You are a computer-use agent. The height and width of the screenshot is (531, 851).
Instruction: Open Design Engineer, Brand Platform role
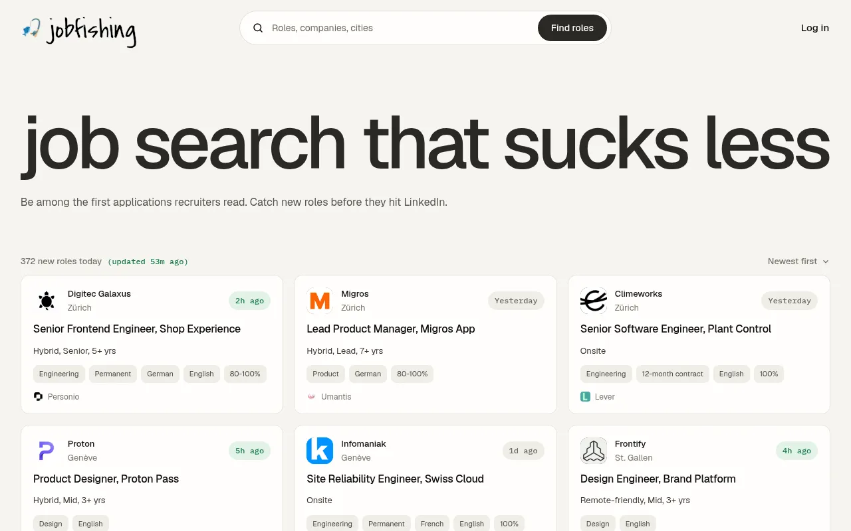(x=658, y=479)
